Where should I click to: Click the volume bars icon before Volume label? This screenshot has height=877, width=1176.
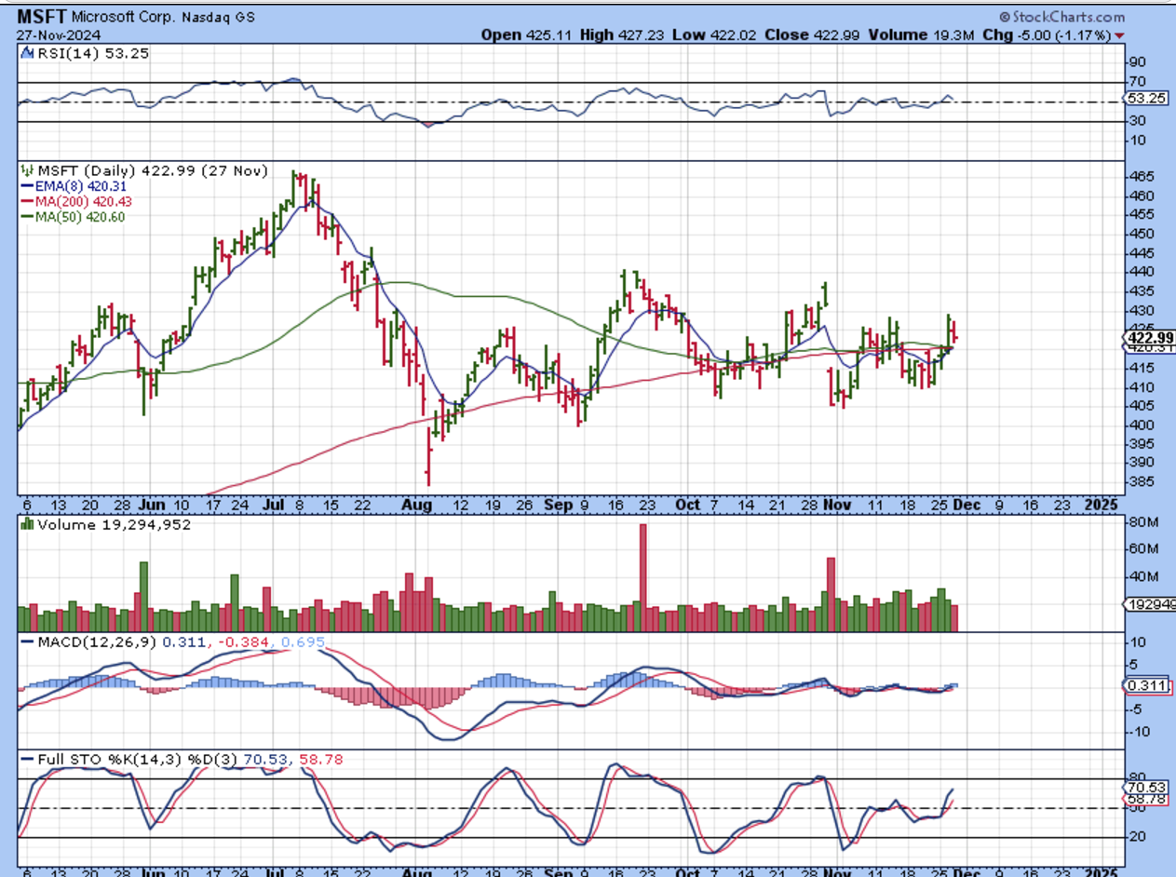(x=26, y=525)
